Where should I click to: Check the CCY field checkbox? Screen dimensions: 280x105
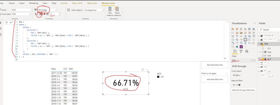263,49
